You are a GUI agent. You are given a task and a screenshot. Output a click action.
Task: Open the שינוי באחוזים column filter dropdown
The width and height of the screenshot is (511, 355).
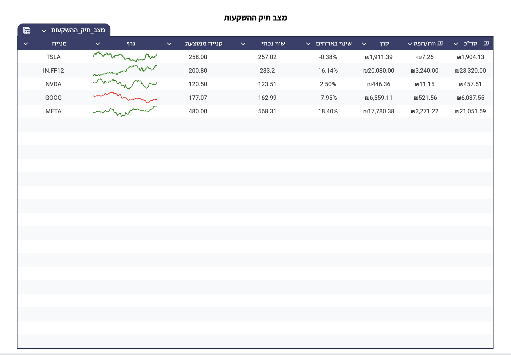[308, 44]
